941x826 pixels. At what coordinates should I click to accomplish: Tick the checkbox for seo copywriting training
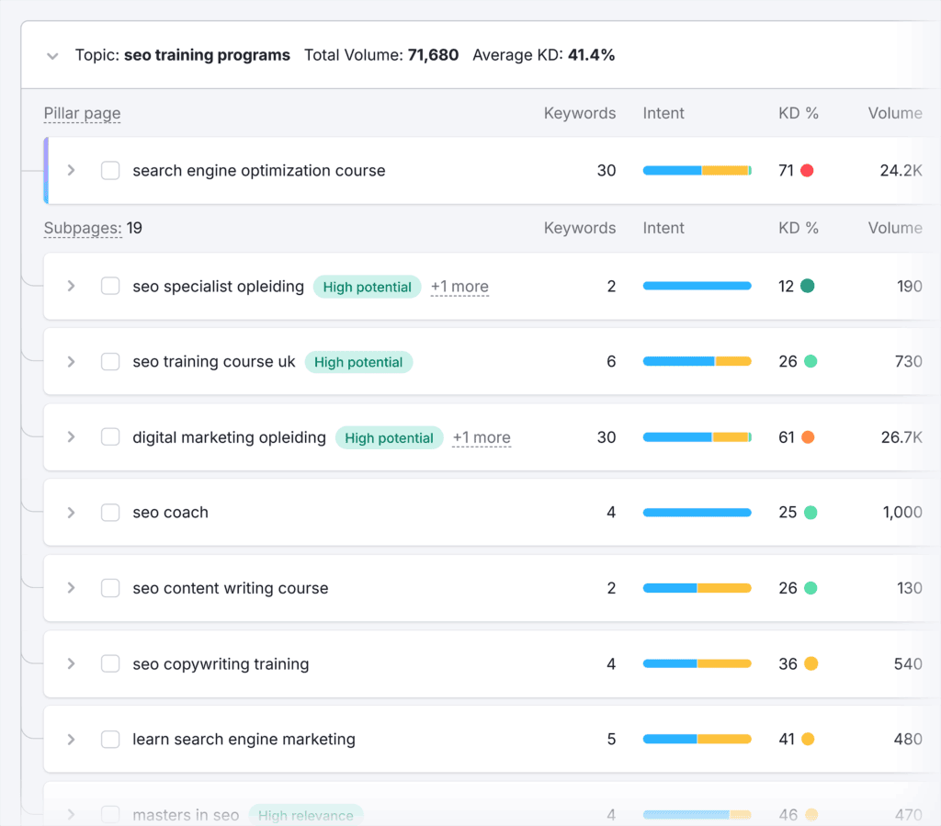point(110,663)
